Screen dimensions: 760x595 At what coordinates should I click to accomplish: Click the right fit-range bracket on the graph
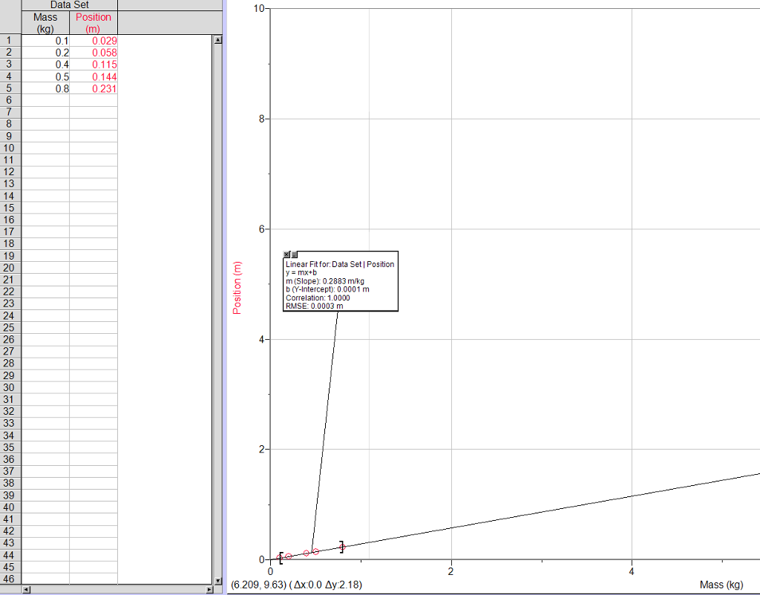pos(341,547)
